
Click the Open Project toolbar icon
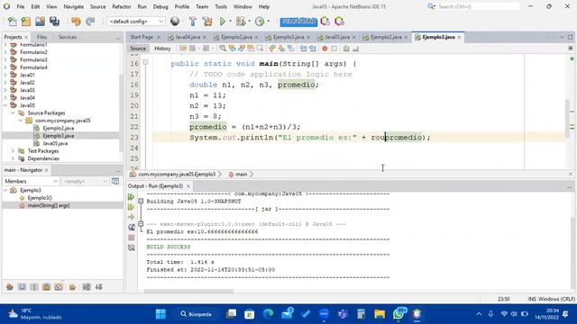(x=40, y=22)
